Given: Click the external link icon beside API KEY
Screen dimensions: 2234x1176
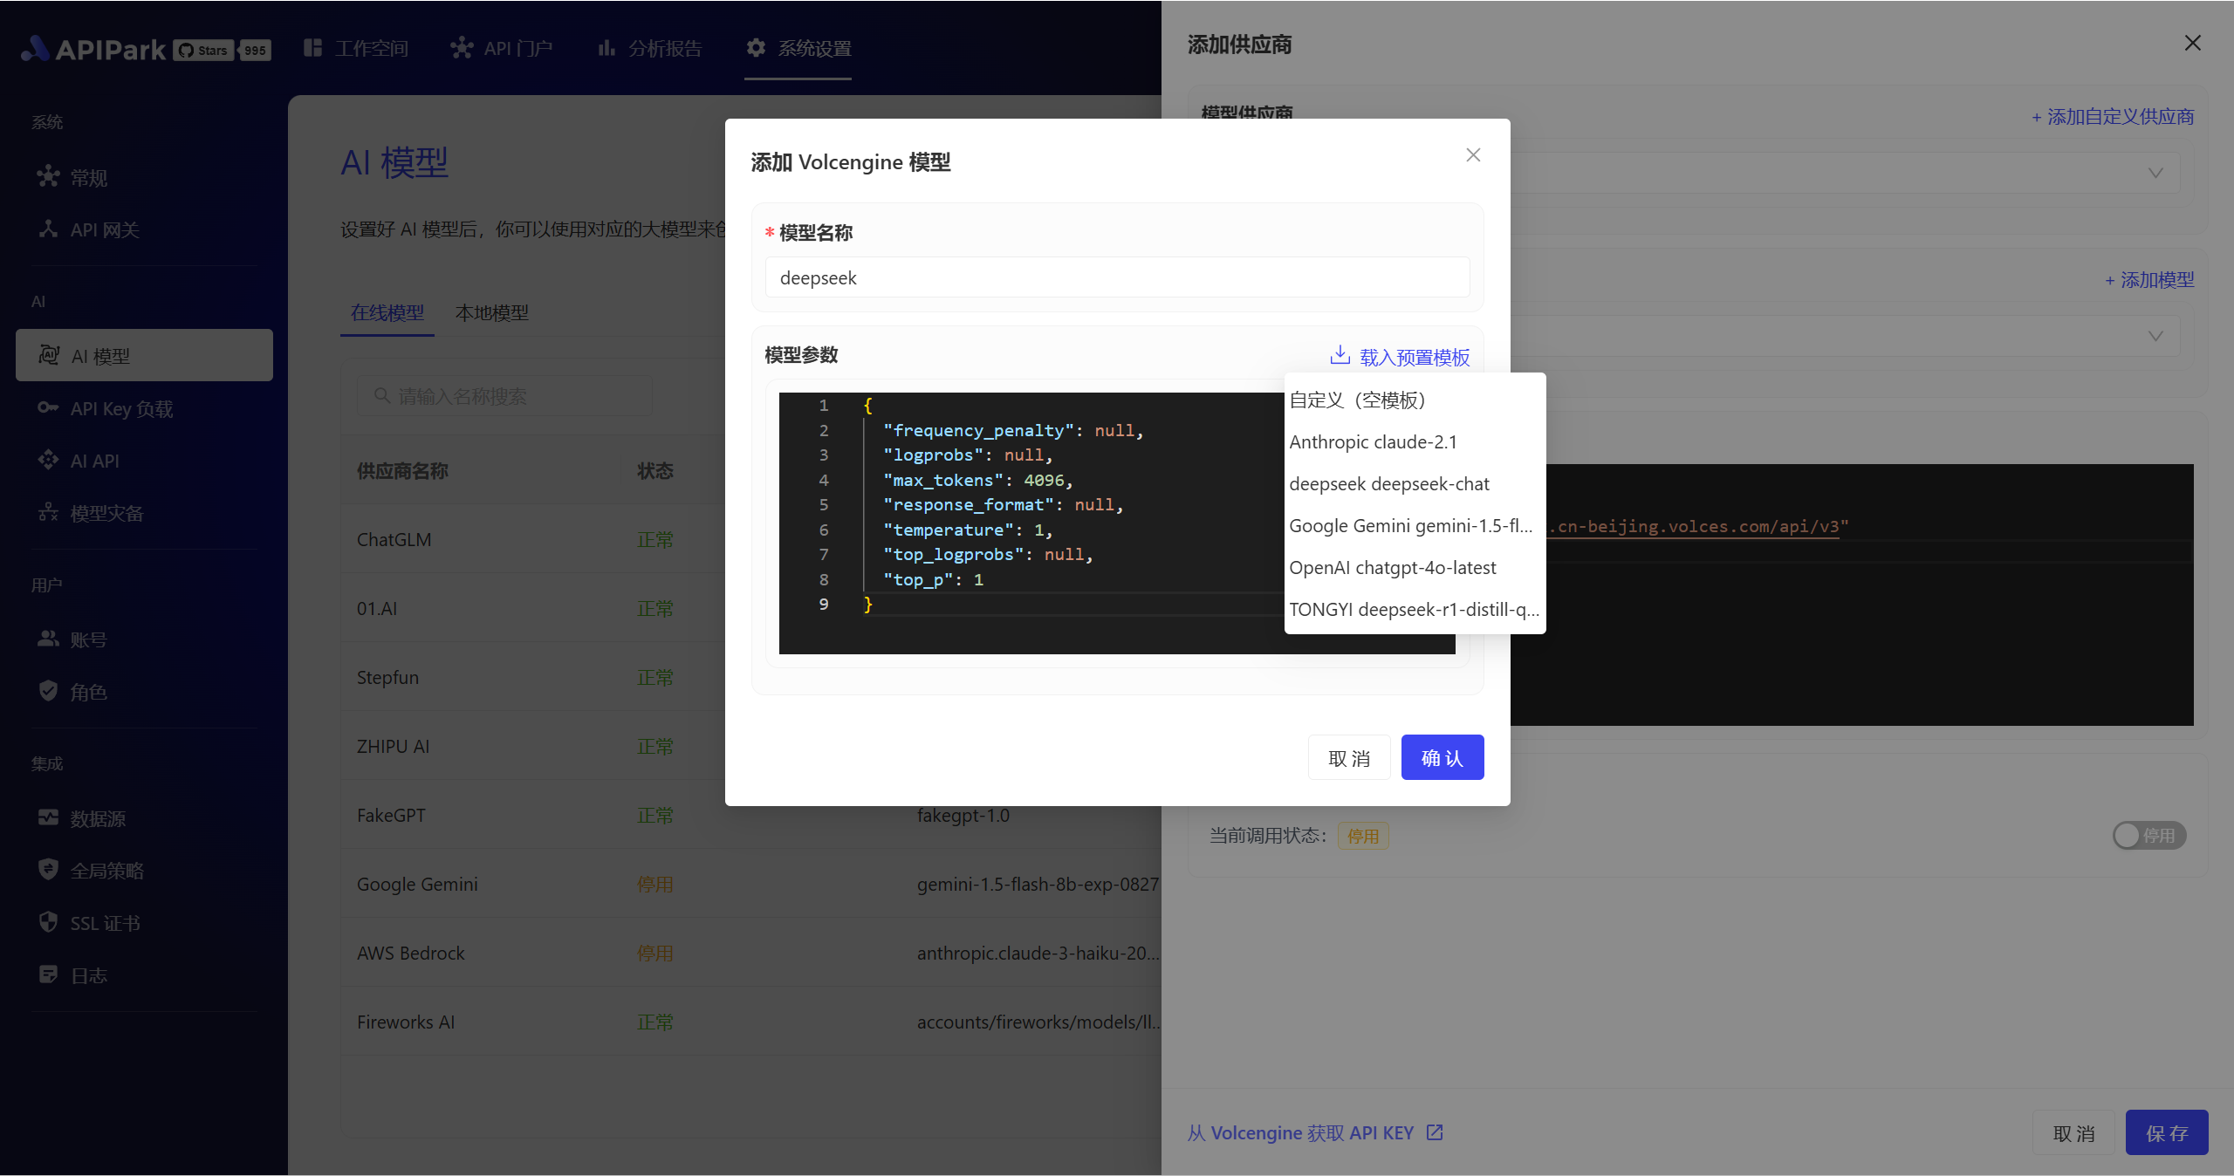Looking at the screenshot, I should coord(1435,1132).
